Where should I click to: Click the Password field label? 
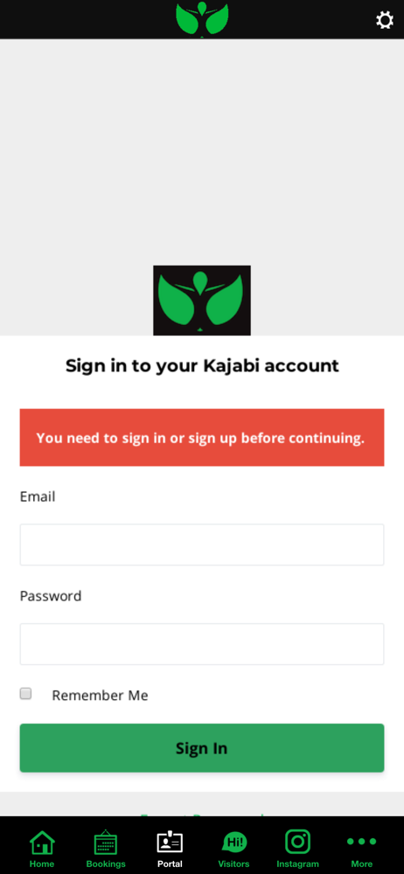point(51,596)
